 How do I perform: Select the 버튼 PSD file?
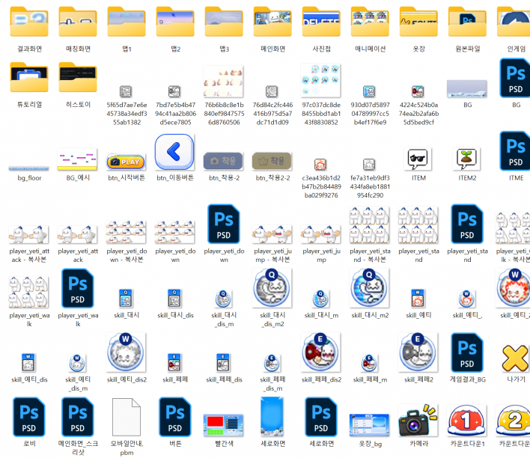coord(175,417)
